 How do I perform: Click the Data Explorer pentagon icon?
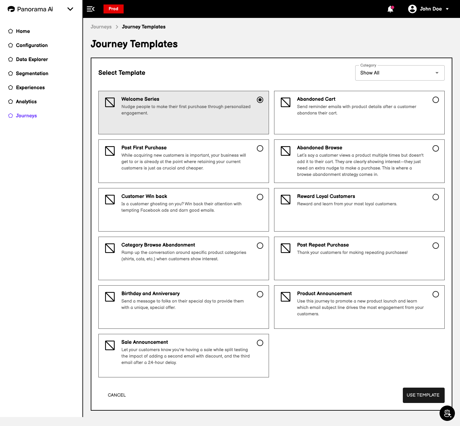coord(11,59)
